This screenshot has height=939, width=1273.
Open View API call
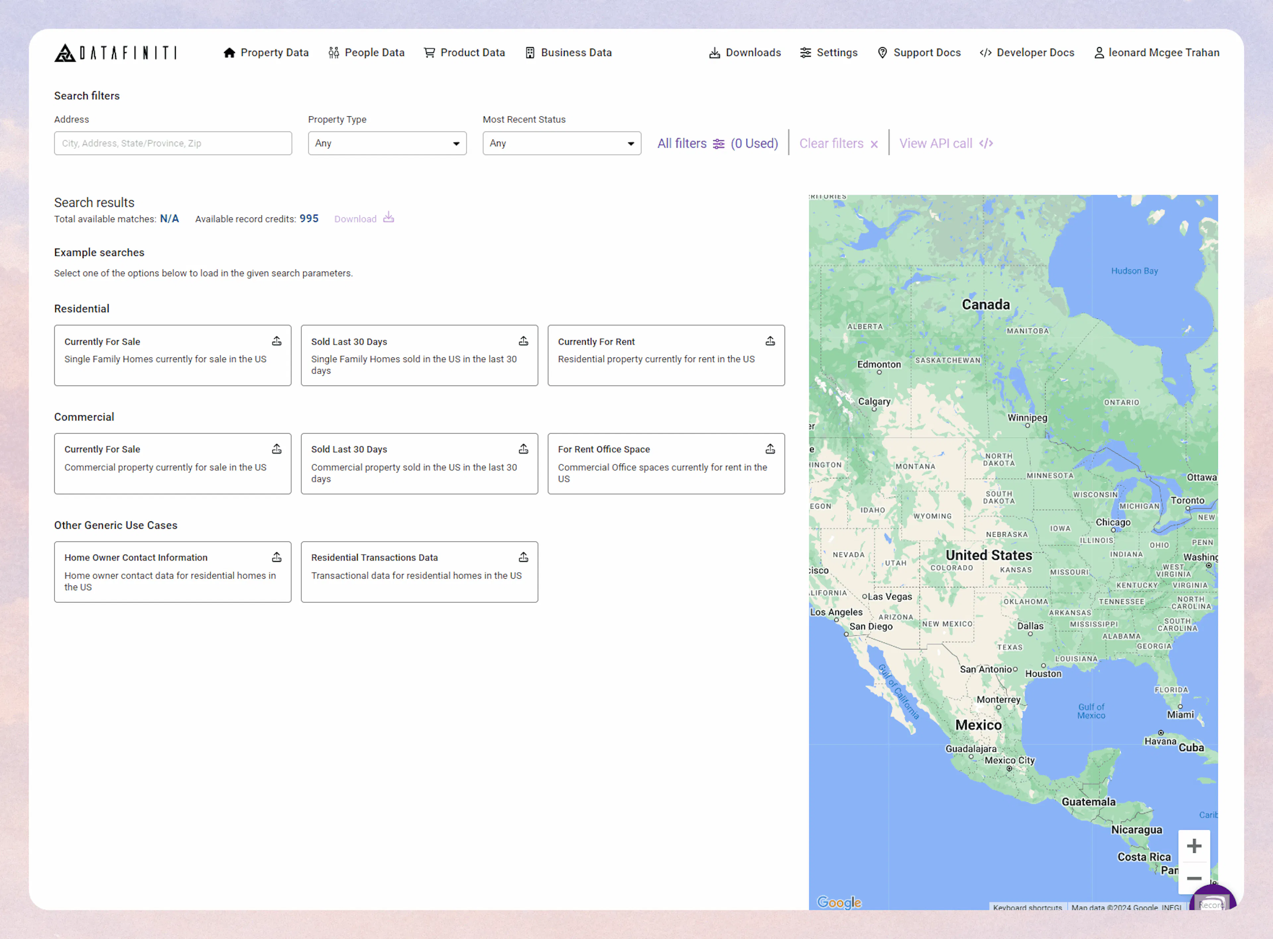point(936,143)
